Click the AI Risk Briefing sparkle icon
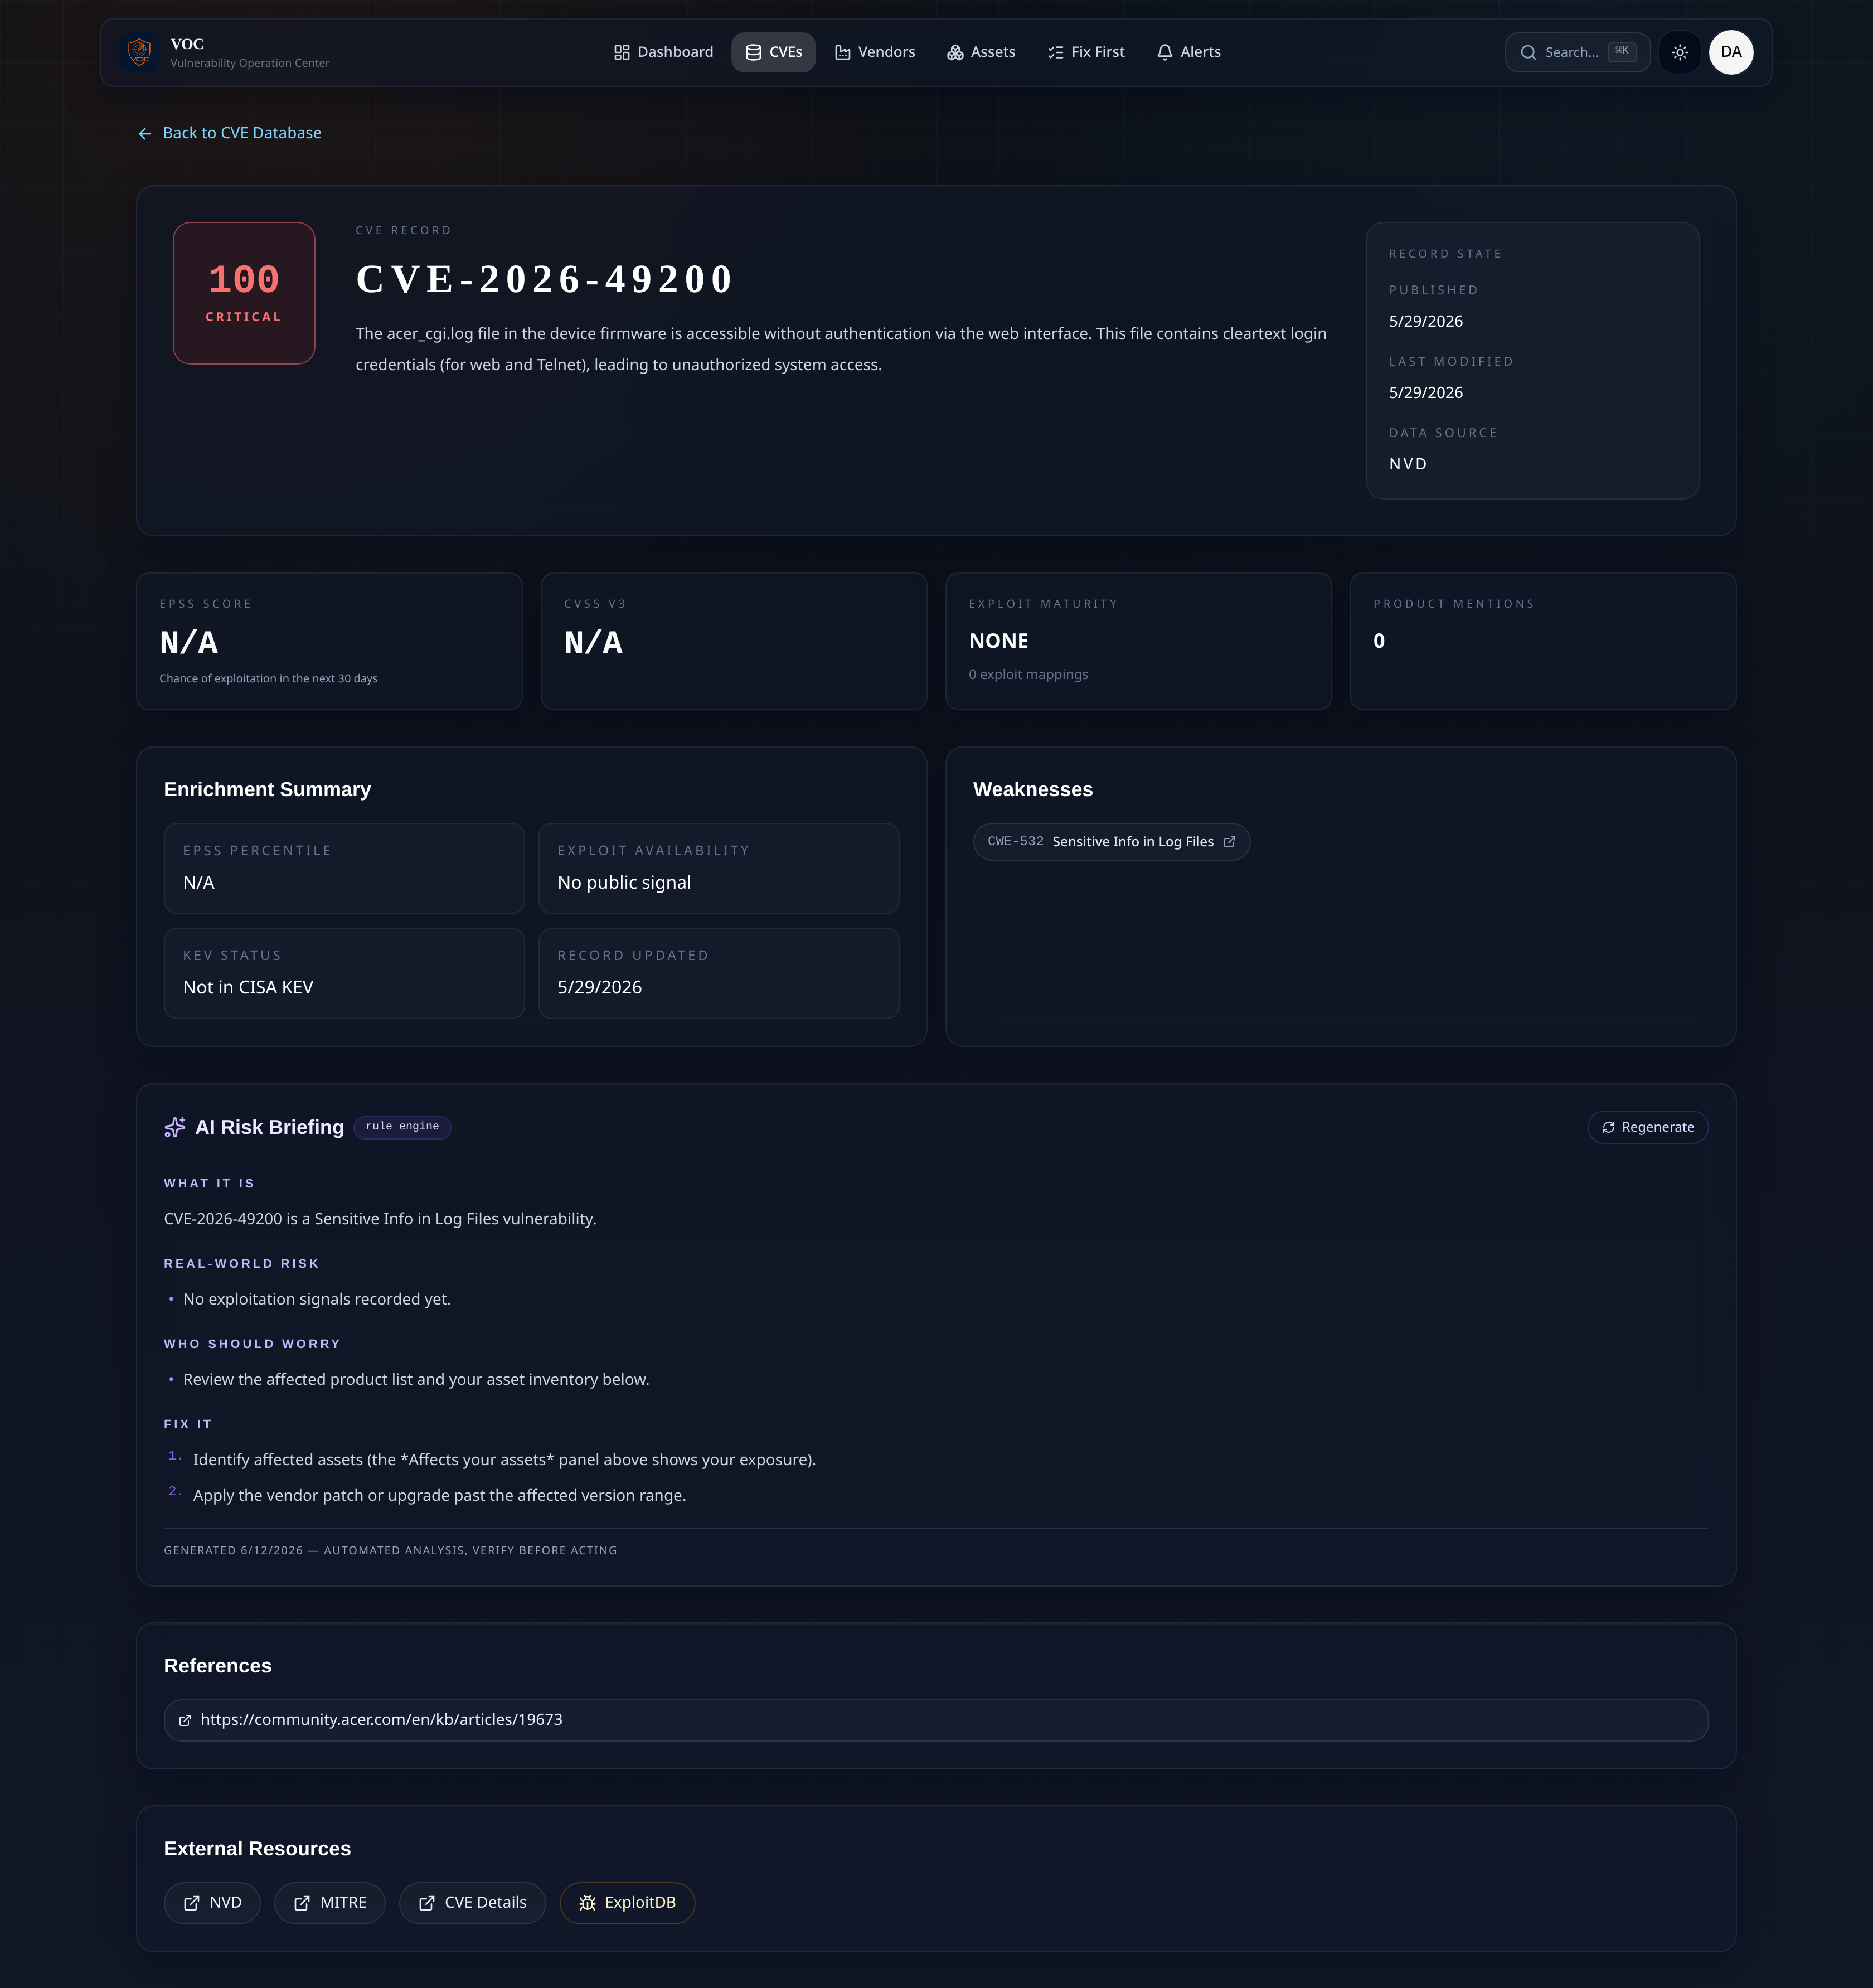The image size is (1873, 1988). (175, 1127)
